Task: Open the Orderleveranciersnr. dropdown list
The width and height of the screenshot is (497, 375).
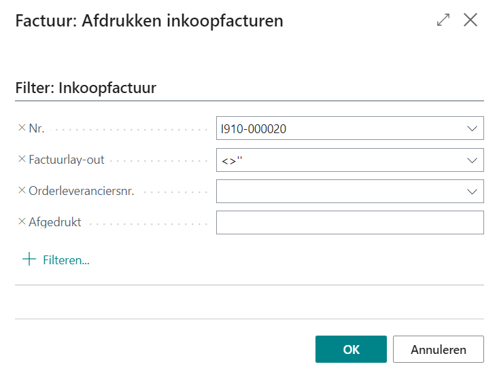Action: [x=472, y=191]
